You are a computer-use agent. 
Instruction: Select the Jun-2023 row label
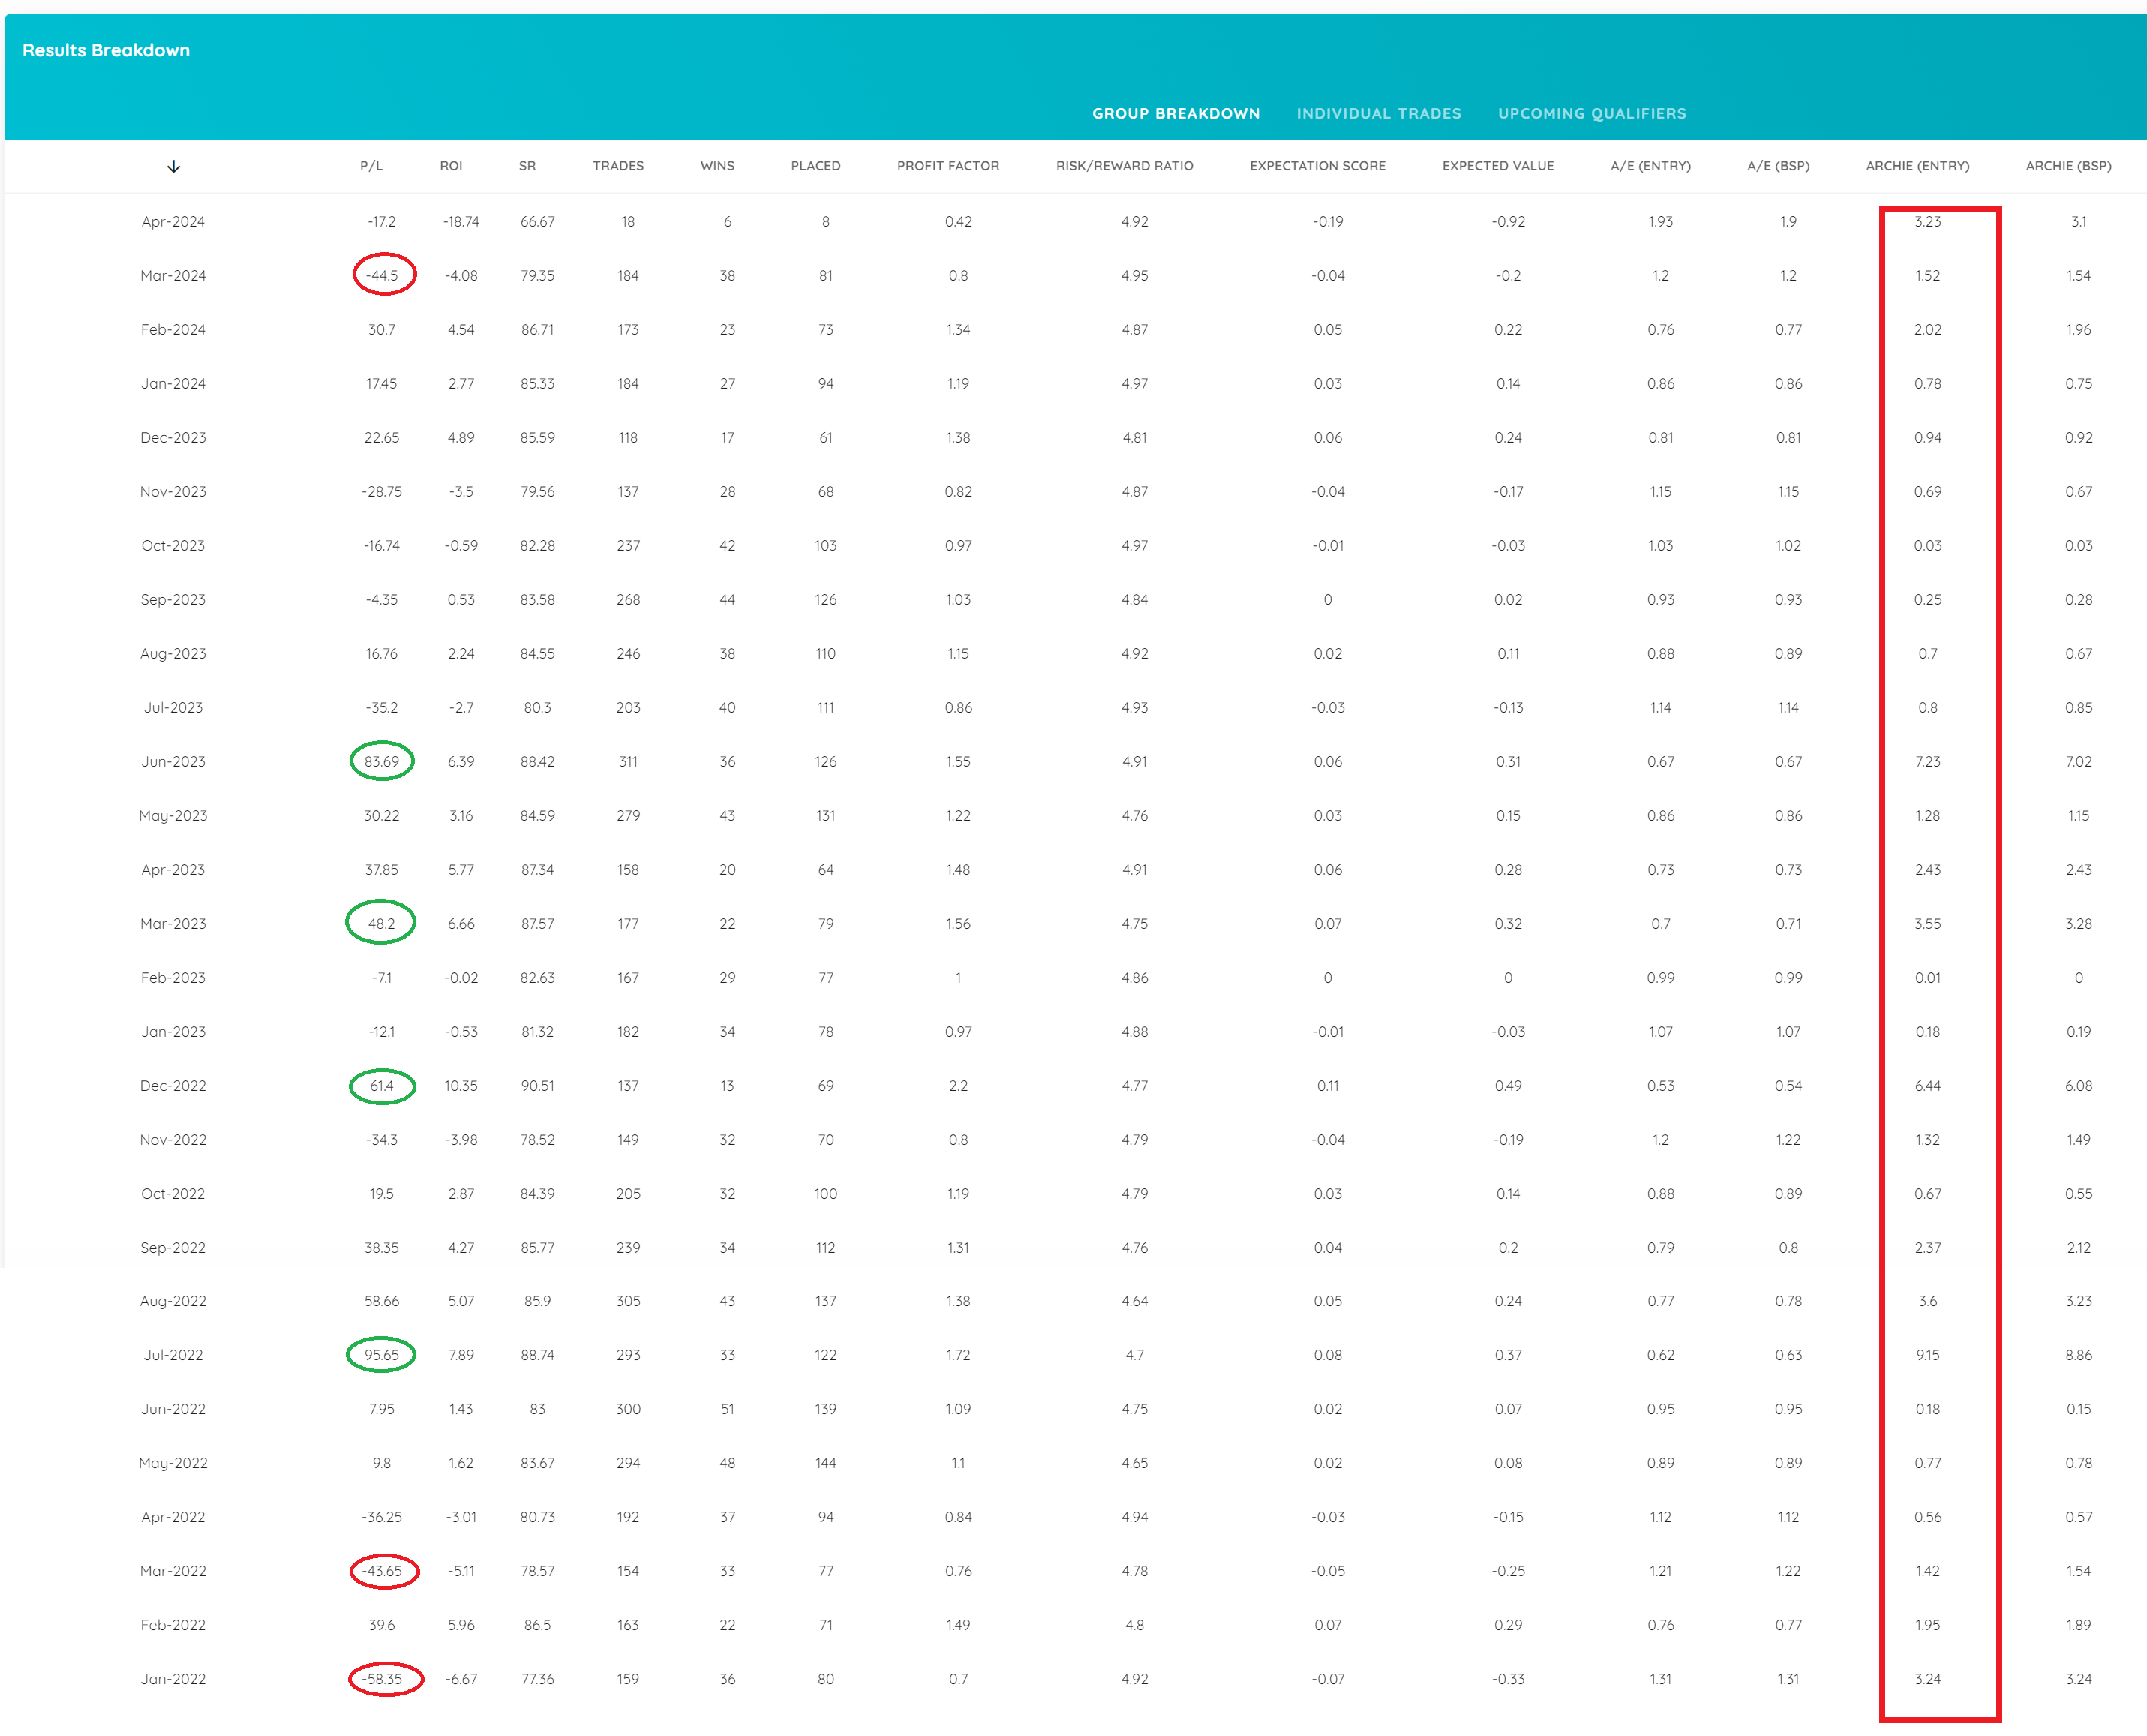pos(173,762)
